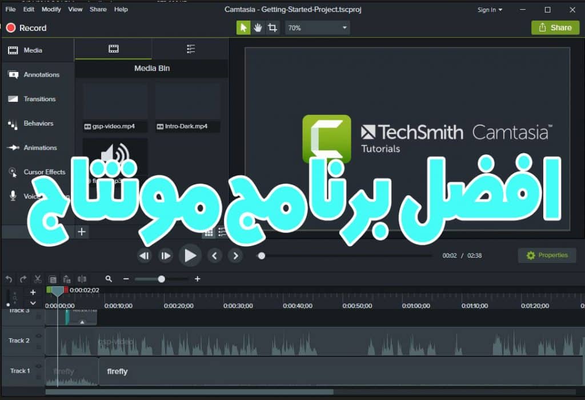Click the plus button to import media
585x400 pixels.
82,232
